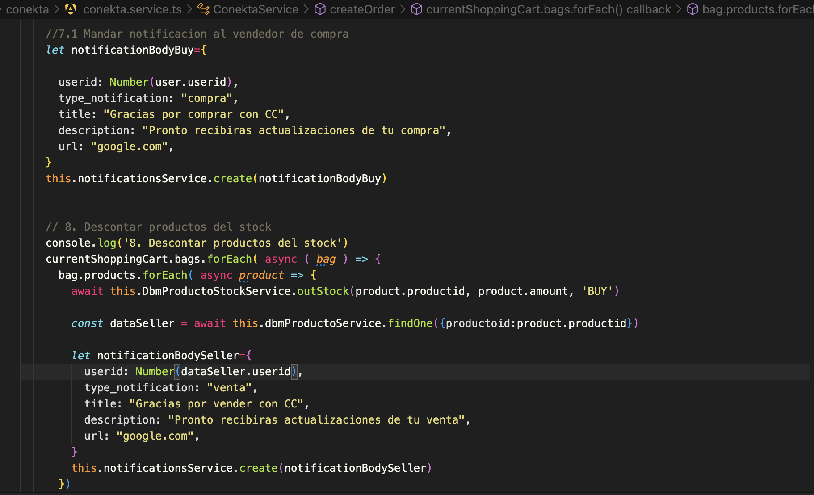Open the conekta.service.ts breadcrumb item
This screenshot has height=495, width=814.
point(132,9)
